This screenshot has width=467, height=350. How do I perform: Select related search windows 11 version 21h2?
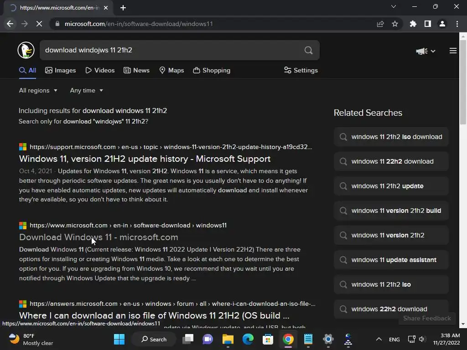point(391,235)
